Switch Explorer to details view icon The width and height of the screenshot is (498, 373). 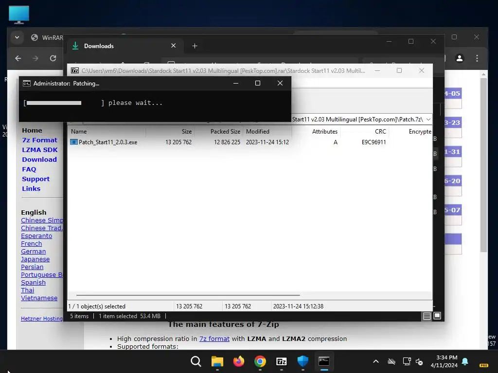pos(427,316)
